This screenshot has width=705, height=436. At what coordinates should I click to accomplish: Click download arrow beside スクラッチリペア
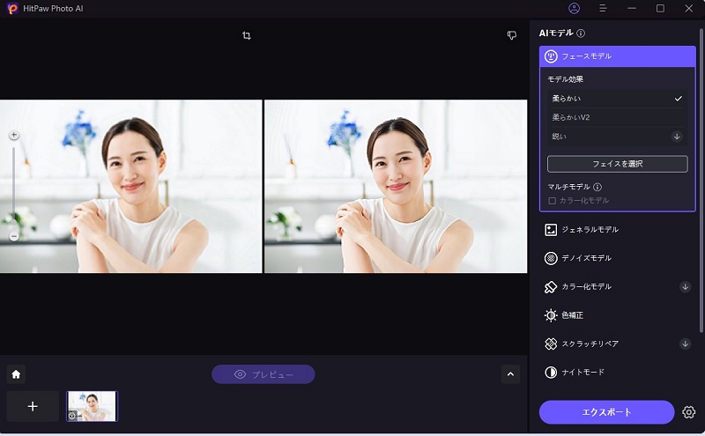pyautogui.click(x=686, y=344)
